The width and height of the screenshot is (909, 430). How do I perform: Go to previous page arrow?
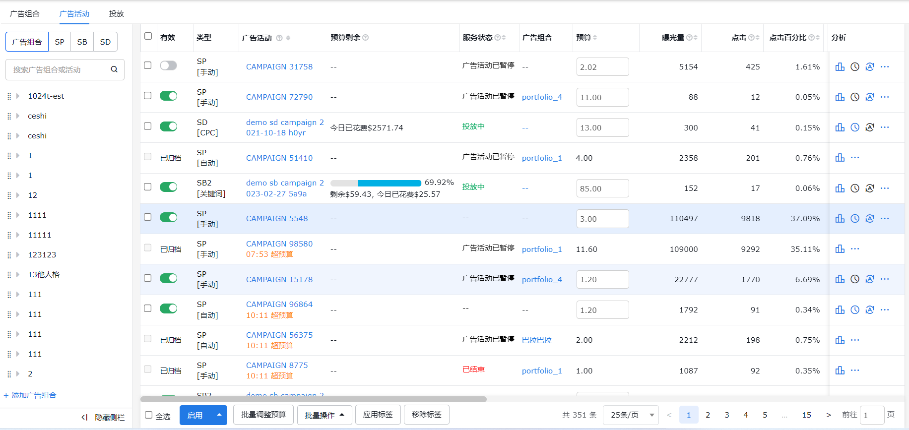669,415
